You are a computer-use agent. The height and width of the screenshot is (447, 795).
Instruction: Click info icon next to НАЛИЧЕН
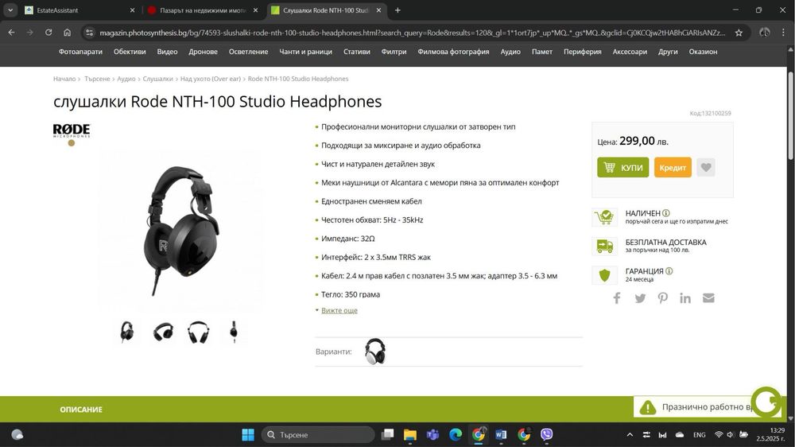coord(665,213)
